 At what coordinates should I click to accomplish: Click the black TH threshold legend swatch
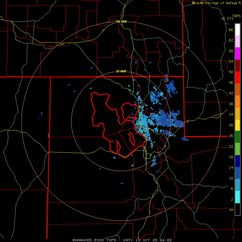point(237,209)
